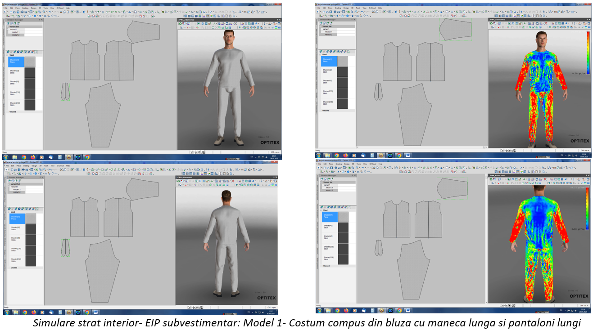593x330 pixels.
Task: Collapse the Used shader group in top-left window
Action: [x=8, y=54]
